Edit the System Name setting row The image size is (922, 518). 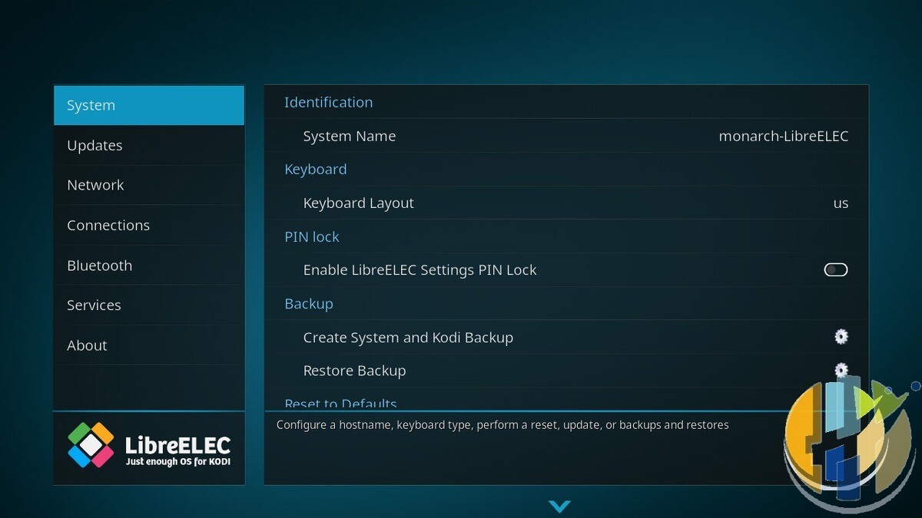point(566,136)
